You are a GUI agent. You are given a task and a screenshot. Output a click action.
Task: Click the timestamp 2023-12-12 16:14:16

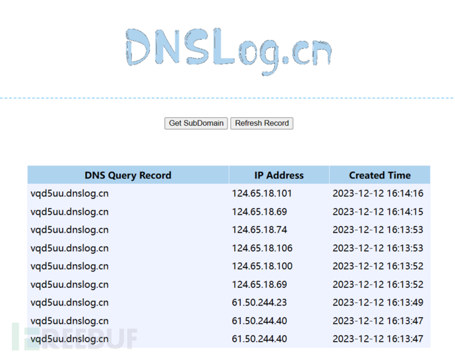pos(378,194)
